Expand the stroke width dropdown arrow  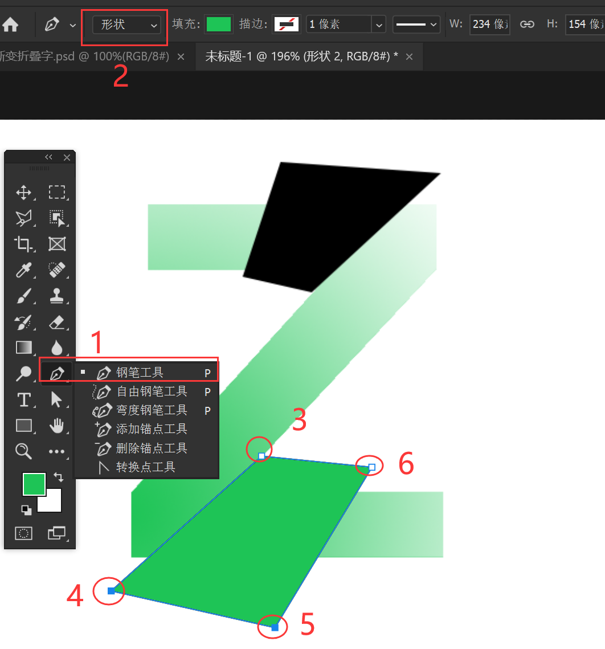click(x=379, y=25)
